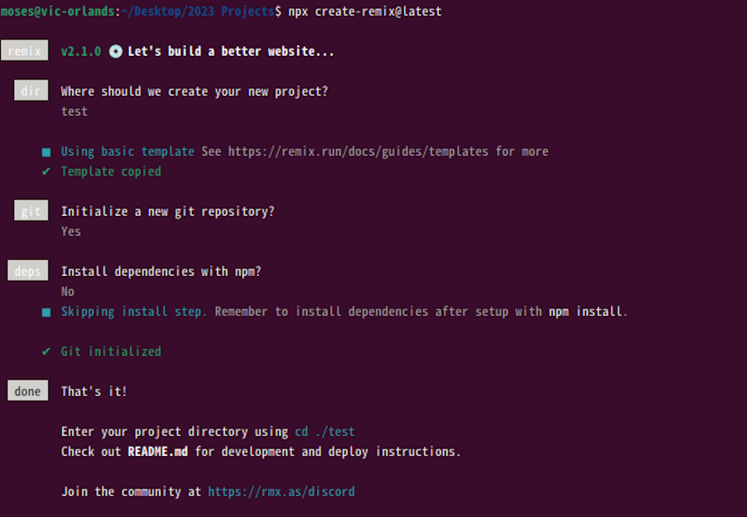Click the Yes answer under git question

pos(71,231)
